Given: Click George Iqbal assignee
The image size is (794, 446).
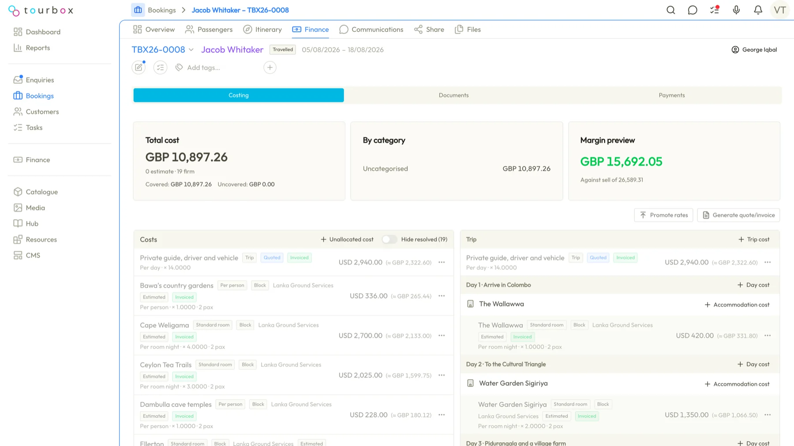Looking at the screenshot, I should tap(754, 50).
